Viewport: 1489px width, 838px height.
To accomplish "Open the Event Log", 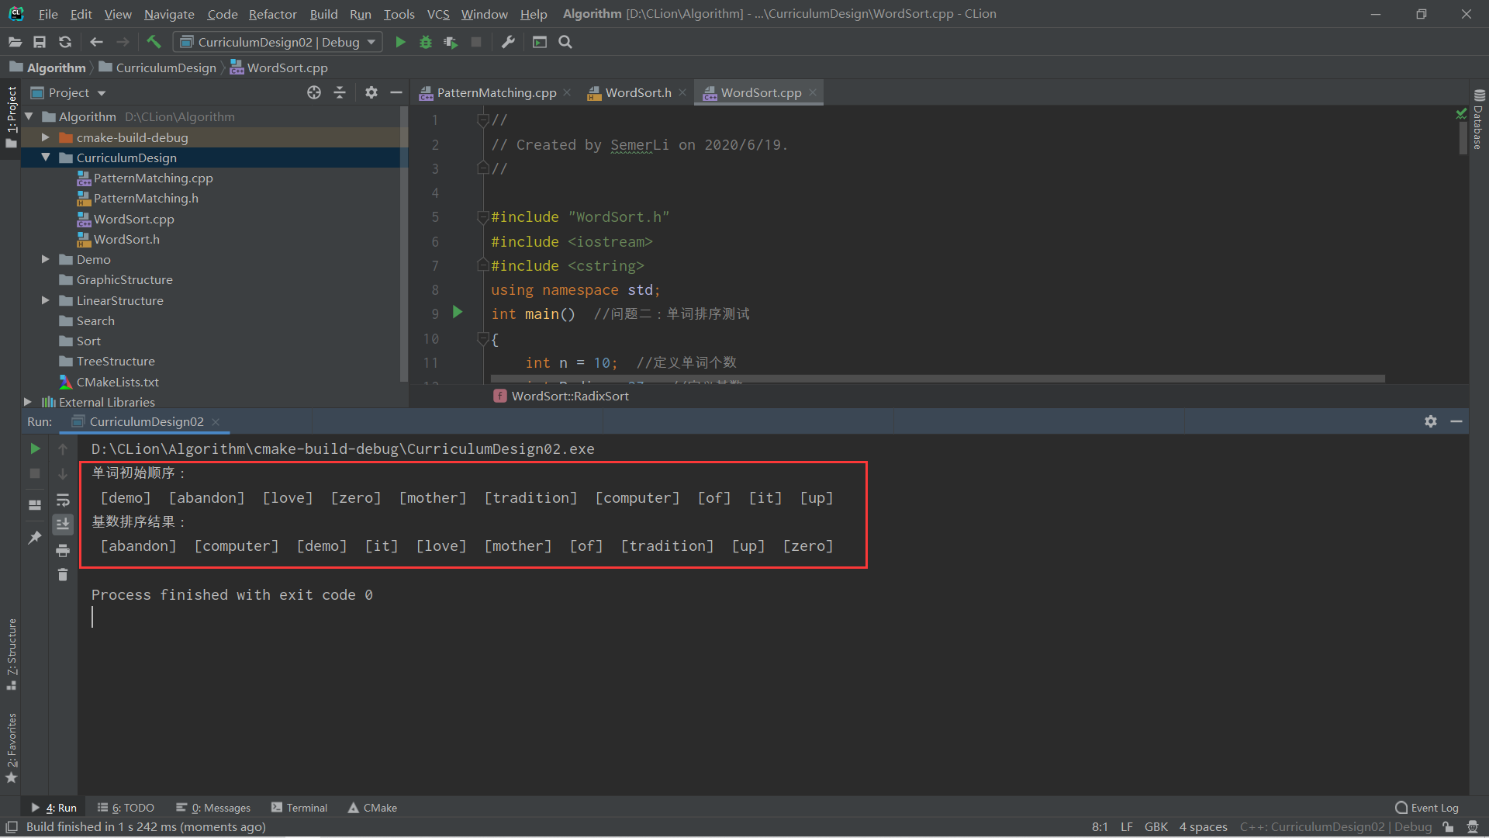I will [1431, 807].
